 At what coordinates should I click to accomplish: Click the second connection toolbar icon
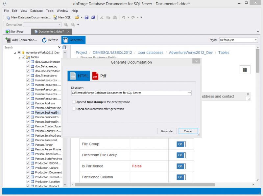point(73,25)
